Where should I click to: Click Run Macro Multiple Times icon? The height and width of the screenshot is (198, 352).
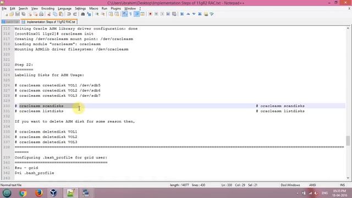[168, 14]
